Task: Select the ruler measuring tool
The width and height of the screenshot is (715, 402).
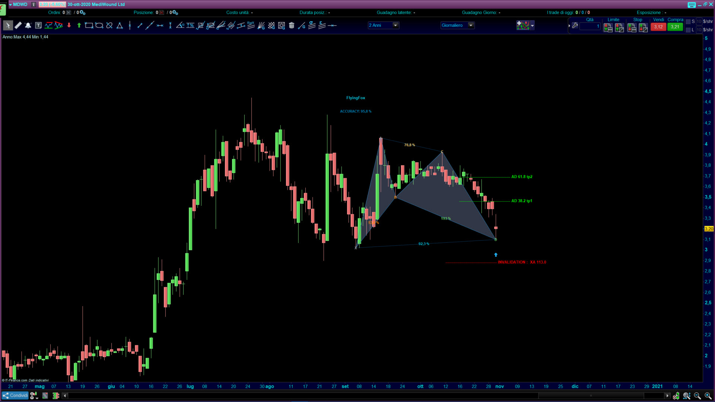Action: (18, 25)
